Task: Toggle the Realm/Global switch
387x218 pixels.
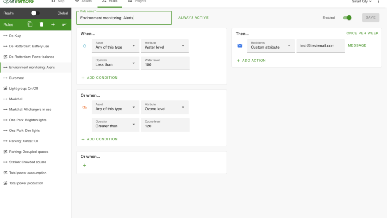Action: point(35,13)
